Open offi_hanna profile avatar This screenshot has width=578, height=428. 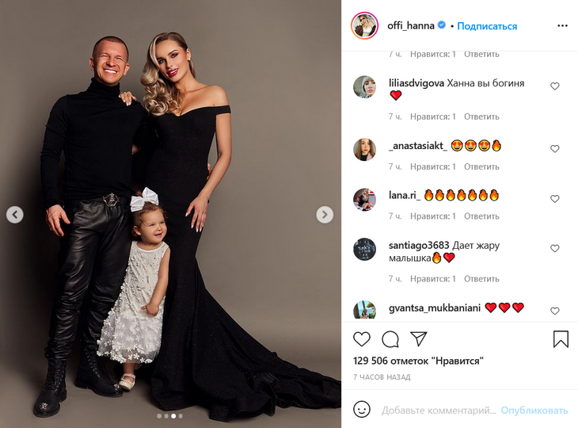pyautogui.click(x=364, y=25)
